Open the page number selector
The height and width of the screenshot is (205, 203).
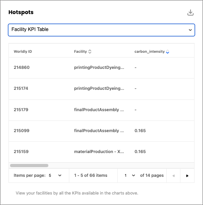(130, 176)
